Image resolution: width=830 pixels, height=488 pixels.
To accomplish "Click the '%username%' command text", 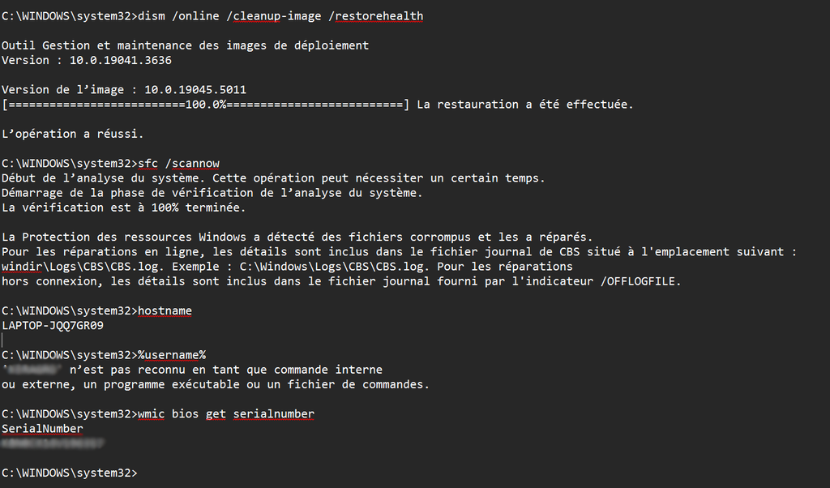I will tap(172, 355).
